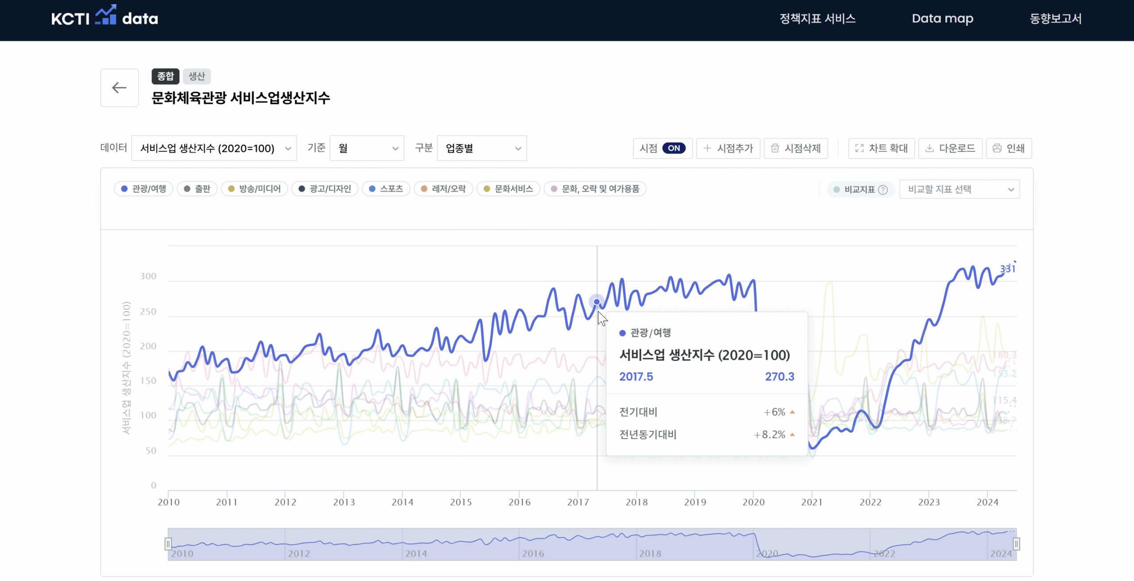Toggle the 출판 series in the legend
Viewport: 1134px width, 581px height.
point(197,189)
